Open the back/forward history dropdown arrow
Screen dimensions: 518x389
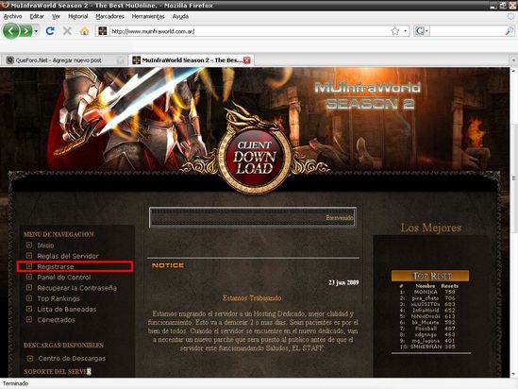[x=36, y=31]
